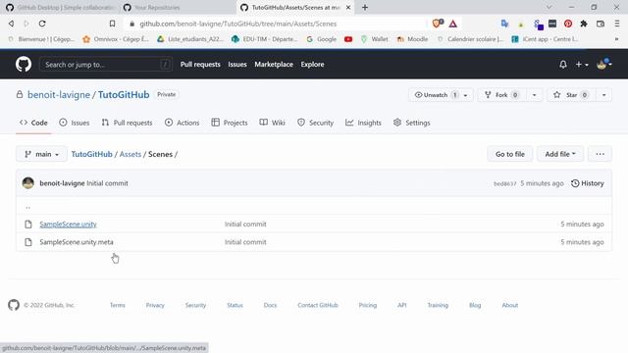This screenshot has width=628, height=353.
Task: Go to TutoGitHub in breadcrumb
Action: 91,154
